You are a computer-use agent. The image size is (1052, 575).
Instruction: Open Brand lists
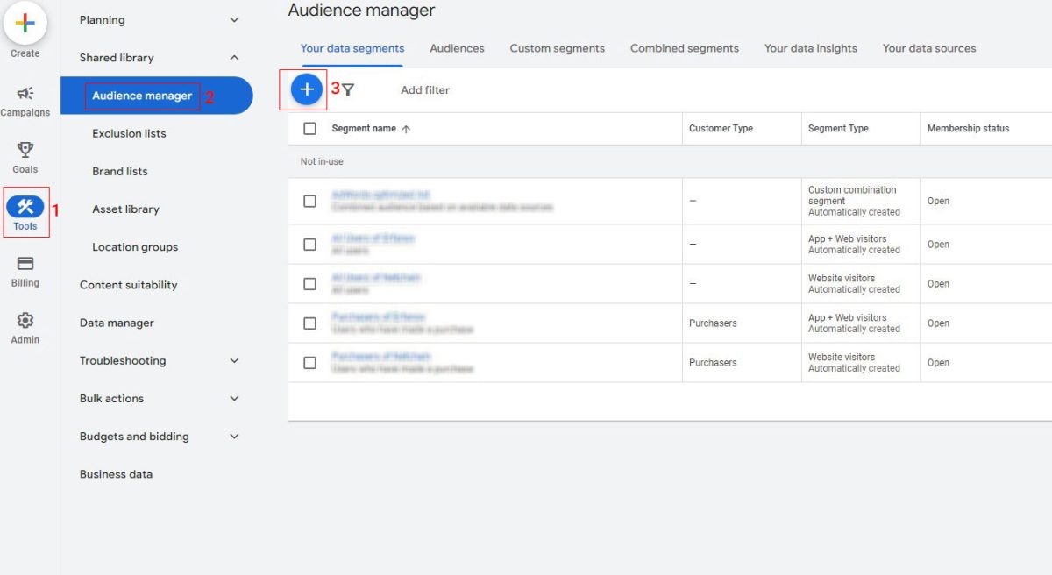pyautogui.click(x=120, y=171)
